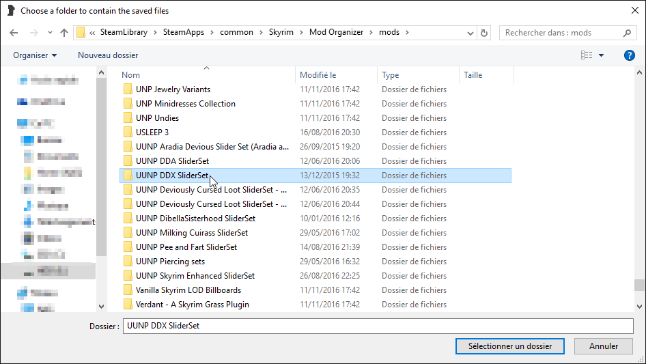Select UNP Undies folder
Screen dimensions: 646x364
point(315,118)
